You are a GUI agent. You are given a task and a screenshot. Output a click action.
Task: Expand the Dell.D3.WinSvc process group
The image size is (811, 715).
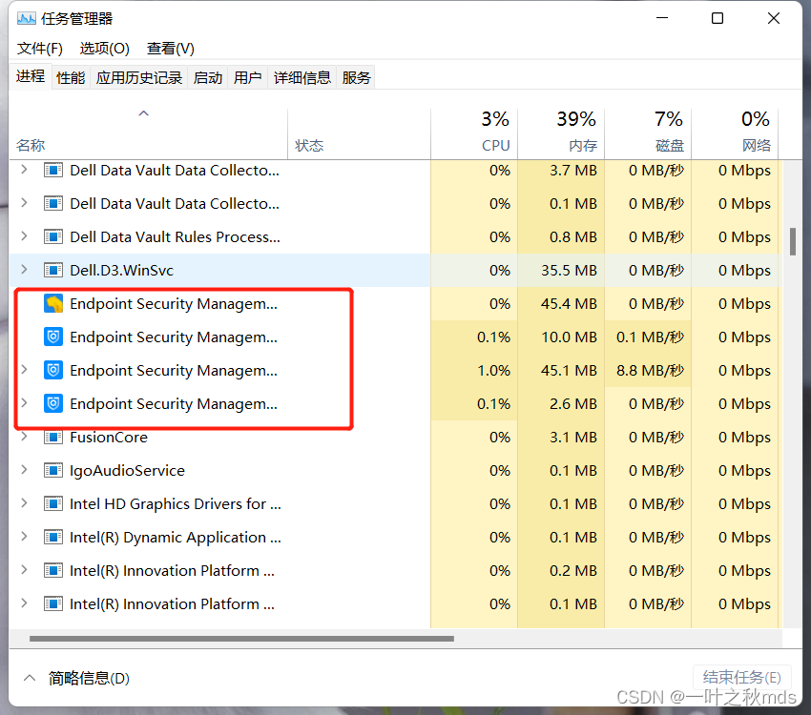coord(24,270)
